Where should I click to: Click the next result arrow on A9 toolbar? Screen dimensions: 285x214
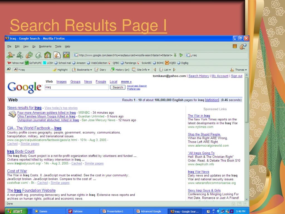pyautogui.click(x=174, y=69)
